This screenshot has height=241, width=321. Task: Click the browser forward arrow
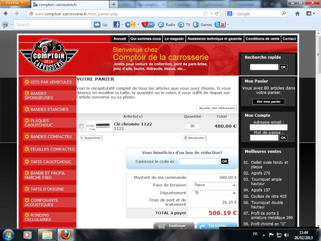(17, 14)
